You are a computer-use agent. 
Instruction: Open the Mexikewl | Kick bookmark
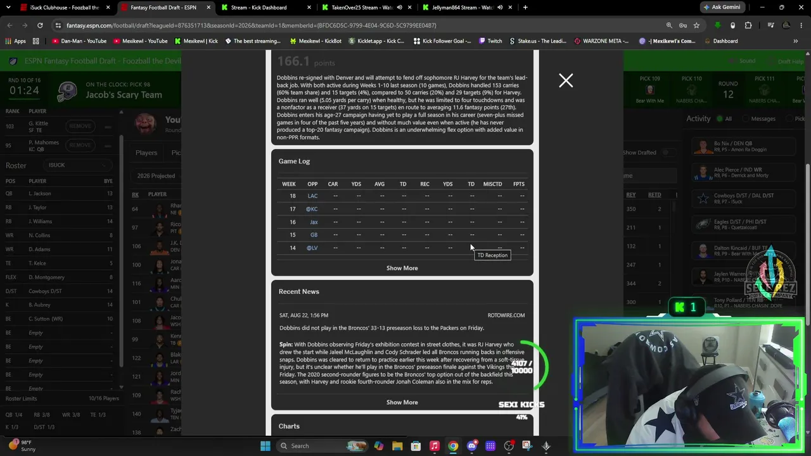coord(195,41)
